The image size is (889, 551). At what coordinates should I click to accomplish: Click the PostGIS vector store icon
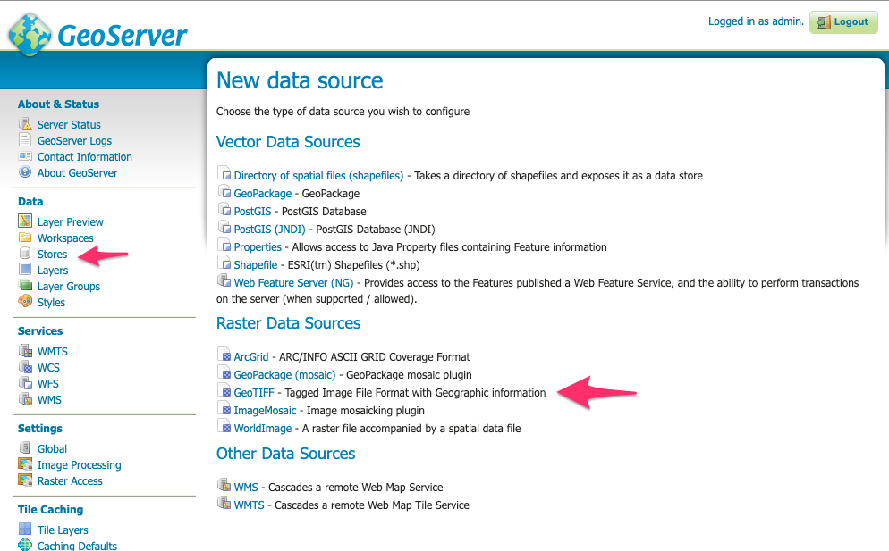(224, 209)
